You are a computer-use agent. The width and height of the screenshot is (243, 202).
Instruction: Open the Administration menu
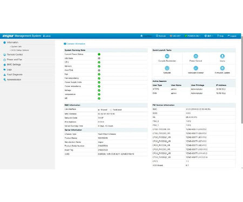12,80
